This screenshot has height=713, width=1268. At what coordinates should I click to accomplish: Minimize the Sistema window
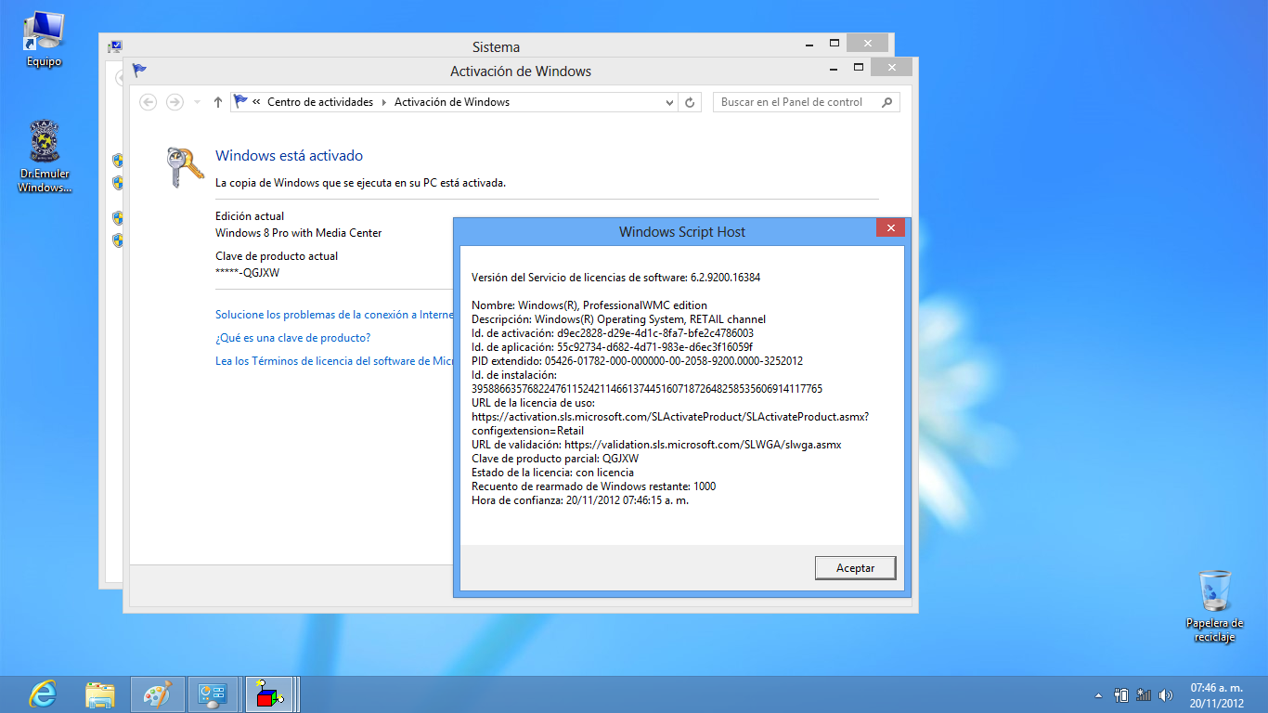click(x=809, y=43)
